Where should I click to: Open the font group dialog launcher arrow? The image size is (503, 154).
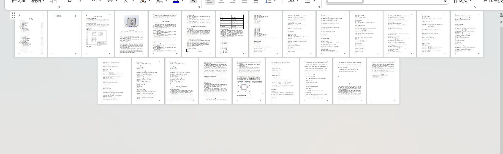click(199, 7)
